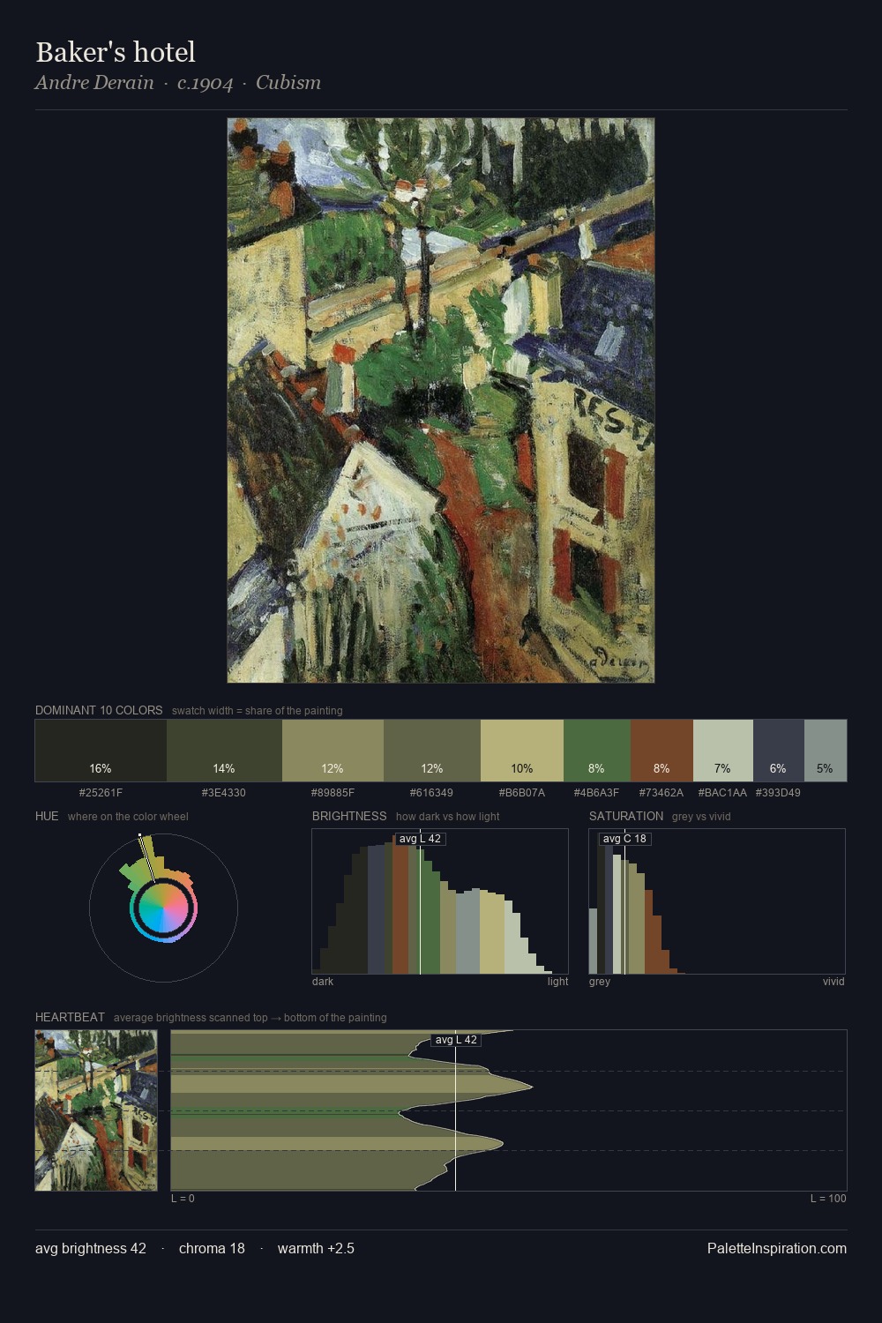Click the heartbeat "average brightness scanned" caption
882x1323 pixels.
tap(250, 1018)
